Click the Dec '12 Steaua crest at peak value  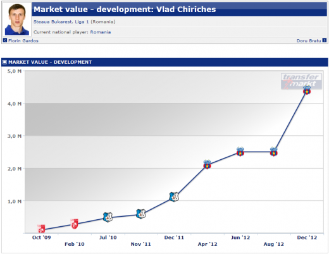[307, 90]
